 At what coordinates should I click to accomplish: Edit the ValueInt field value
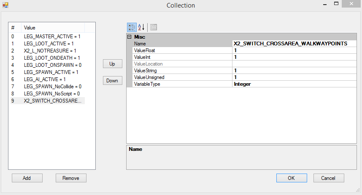point(294,57)
